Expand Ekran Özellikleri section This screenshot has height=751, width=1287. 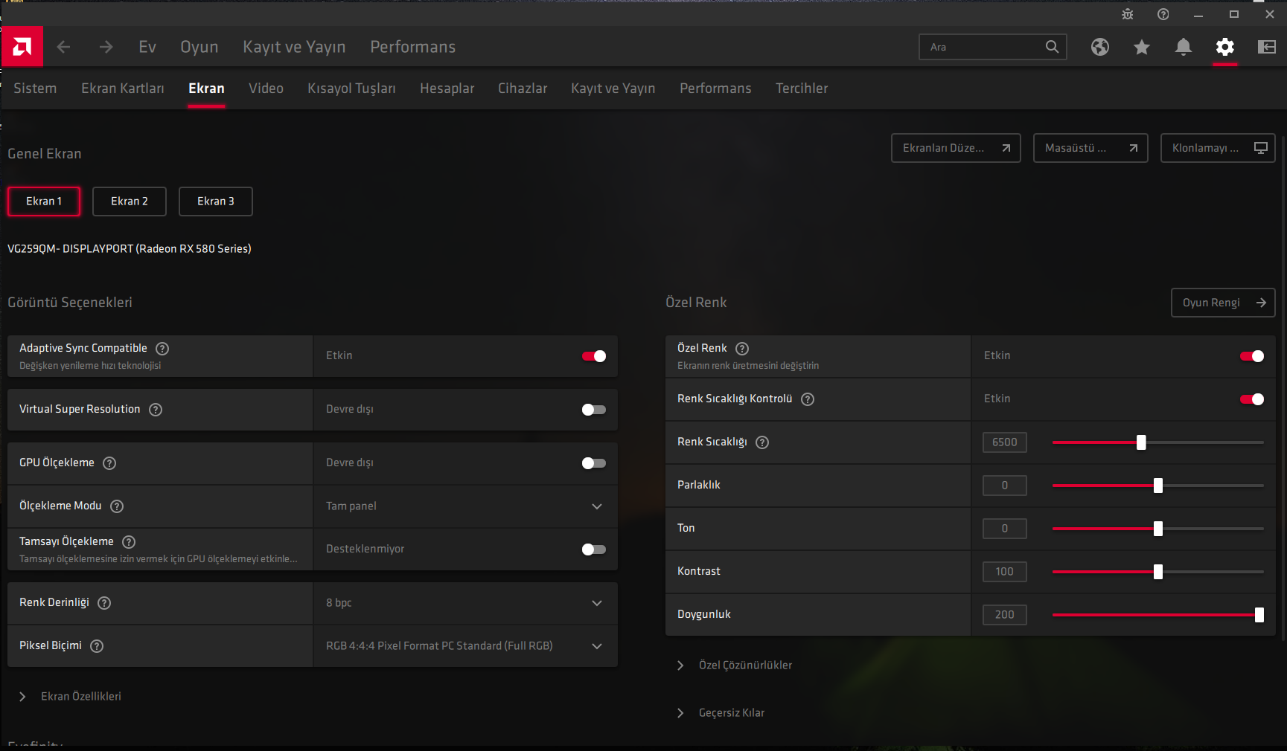pyautogui.click(x=71, y=697)
